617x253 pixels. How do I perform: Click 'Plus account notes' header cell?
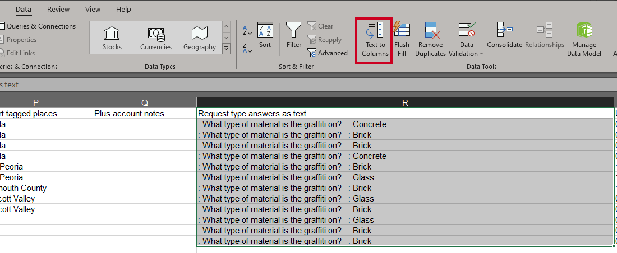[145, 114]
